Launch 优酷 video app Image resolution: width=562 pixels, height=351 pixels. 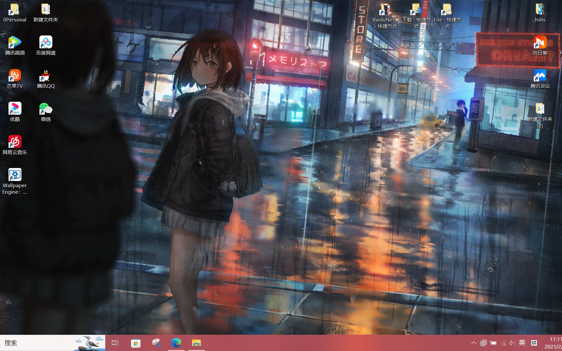tap(15, 112)
